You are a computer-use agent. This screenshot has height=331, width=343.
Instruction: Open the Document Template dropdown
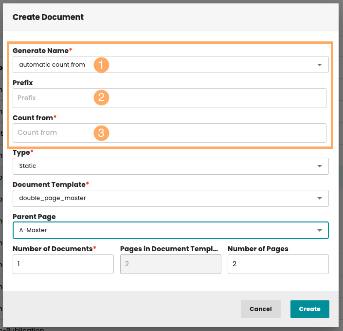[170, 198]
